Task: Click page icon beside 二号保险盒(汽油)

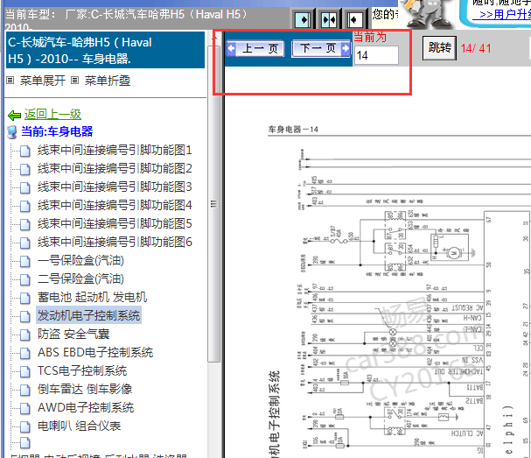Action: [24, 279]
